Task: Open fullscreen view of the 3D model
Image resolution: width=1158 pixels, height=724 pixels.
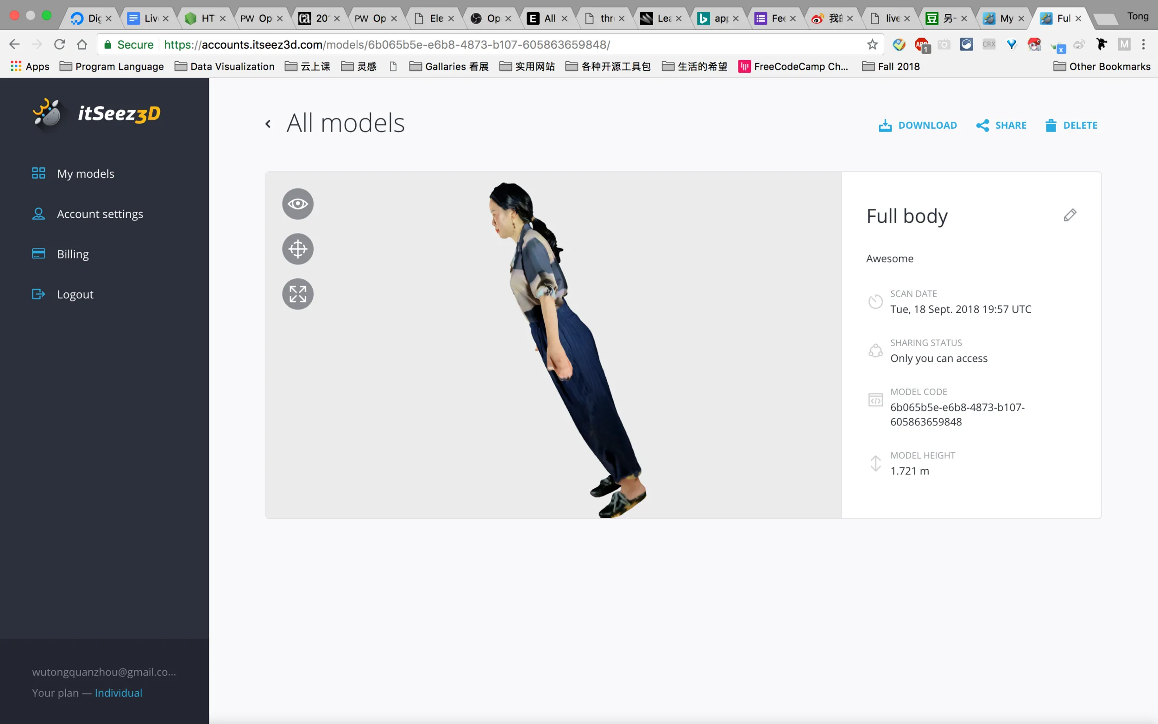Action: tap(298, 294)
